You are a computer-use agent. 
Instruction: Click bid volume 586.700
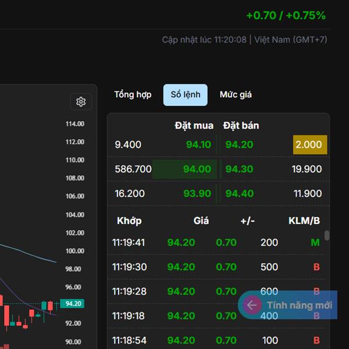[x=133, y=169]
